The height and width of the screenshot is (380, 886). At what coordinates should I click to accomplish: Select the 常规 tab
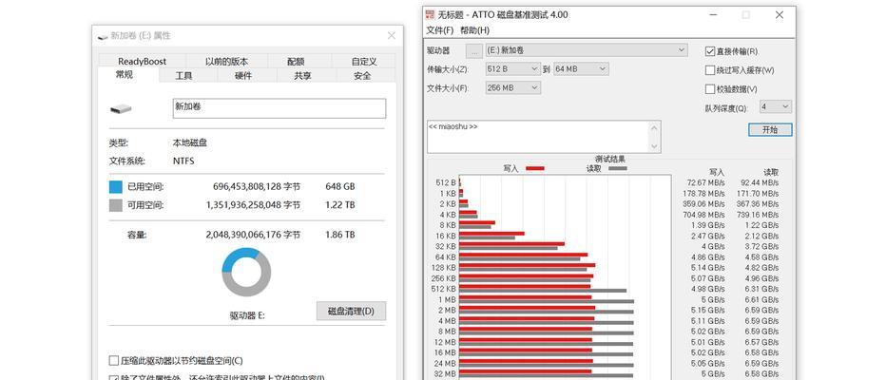(125, 74)
